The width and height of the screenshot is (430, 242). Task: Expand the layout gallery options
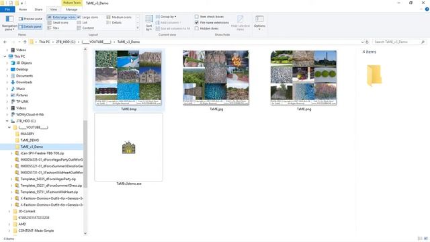[x=138, y=28]
